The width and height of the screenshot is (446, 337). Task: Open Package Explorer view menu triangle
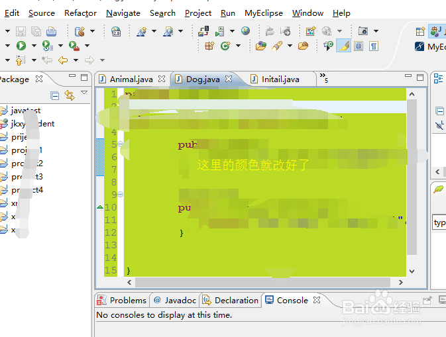coord(84,92)
